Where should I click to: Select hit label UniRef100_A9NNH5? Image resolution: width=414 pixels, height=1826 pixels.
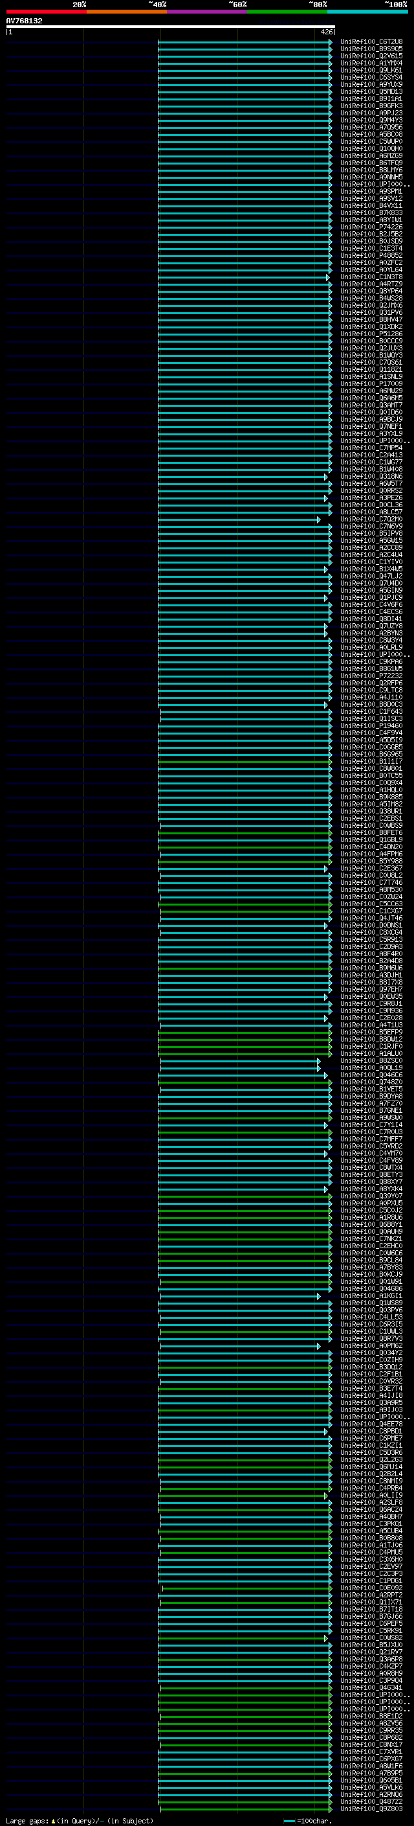tap(371, 177)
